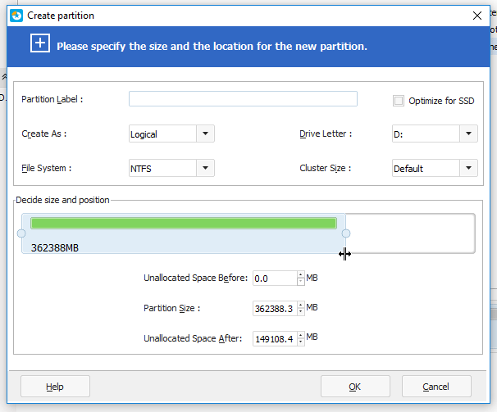The width and height of the screenshot is (497, 412).
Task: Select the green partition block
Action: [x=184, y=223]
